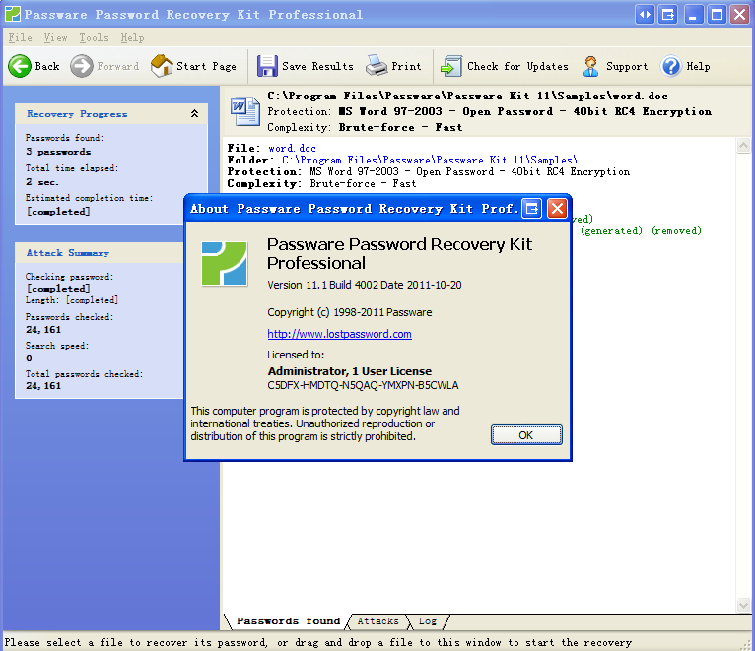Click the word.doc file link
The image size is (755, 651).
pos(293,148)
